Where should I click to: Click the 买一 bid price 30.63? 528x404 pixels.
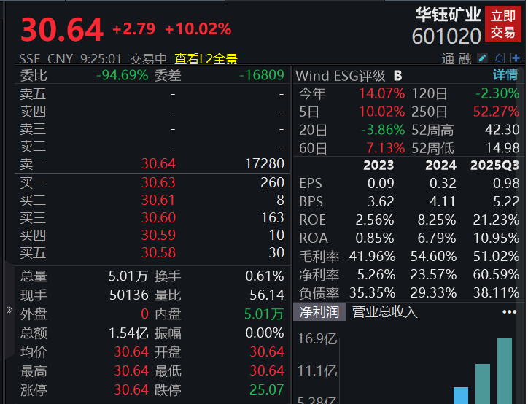[x=158, y=183]
